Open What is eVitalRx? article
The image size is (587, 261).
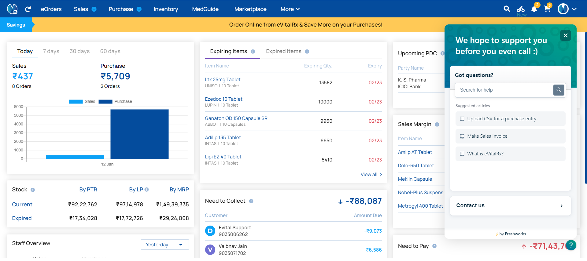click(x=510, y=154)
